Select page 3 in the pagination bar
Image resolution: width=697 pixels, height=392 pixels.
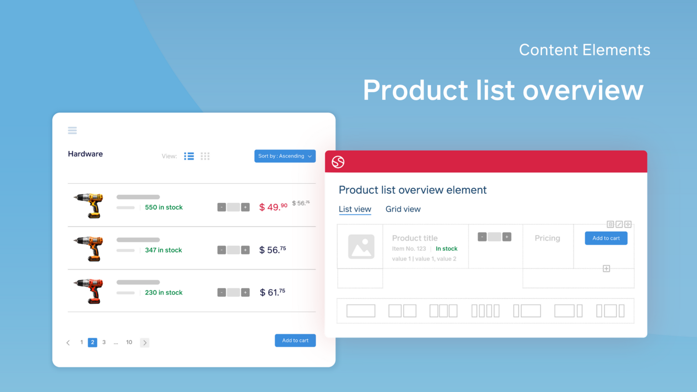pos(104,342)
